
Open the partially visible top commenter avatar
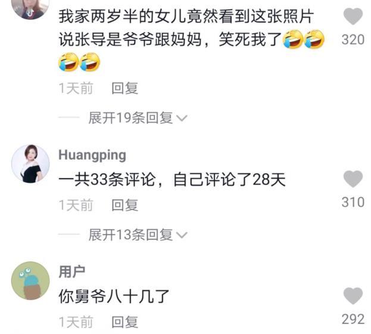pyautogui.click(x=30, y=8)
